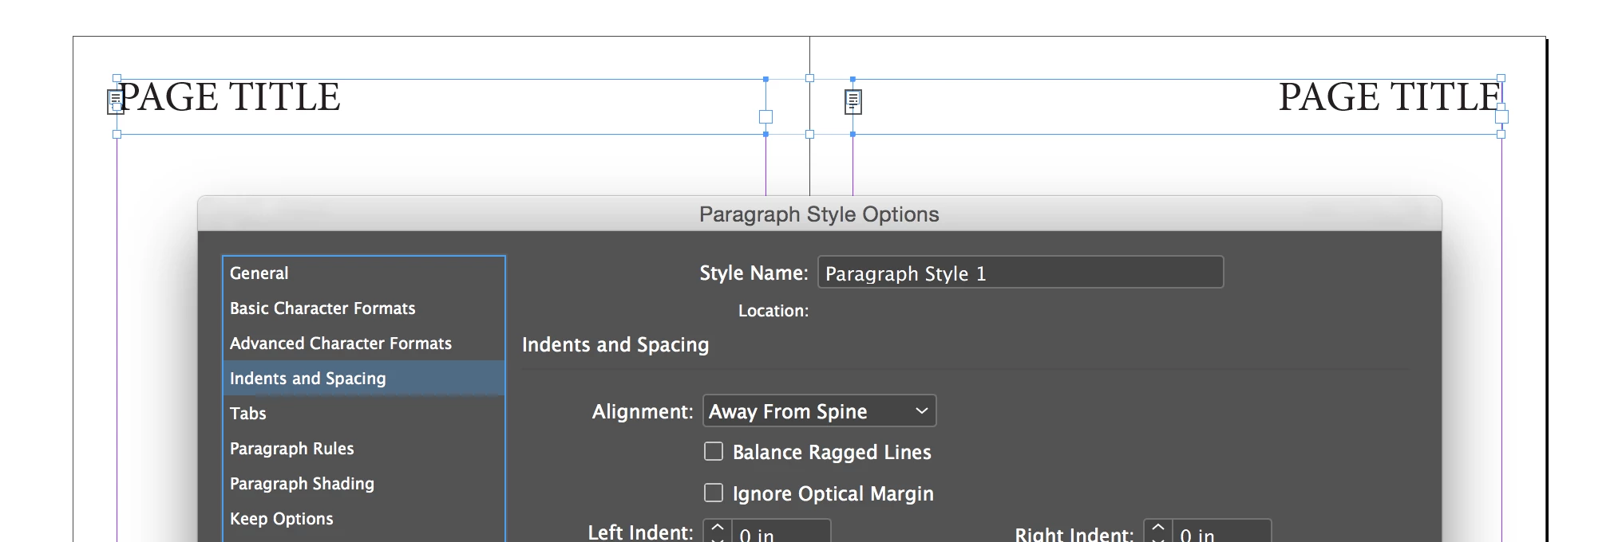Click the Left Indent stepper arrows
Screen dimensions: 1622x542
click(717, 532)
